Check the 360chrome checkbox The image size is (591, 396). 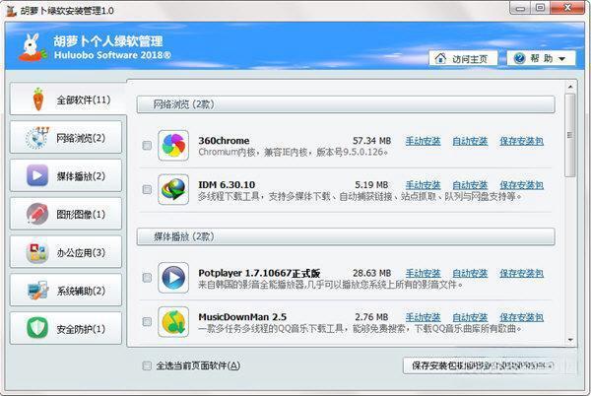pyautogui.click(x=147, y=146)
